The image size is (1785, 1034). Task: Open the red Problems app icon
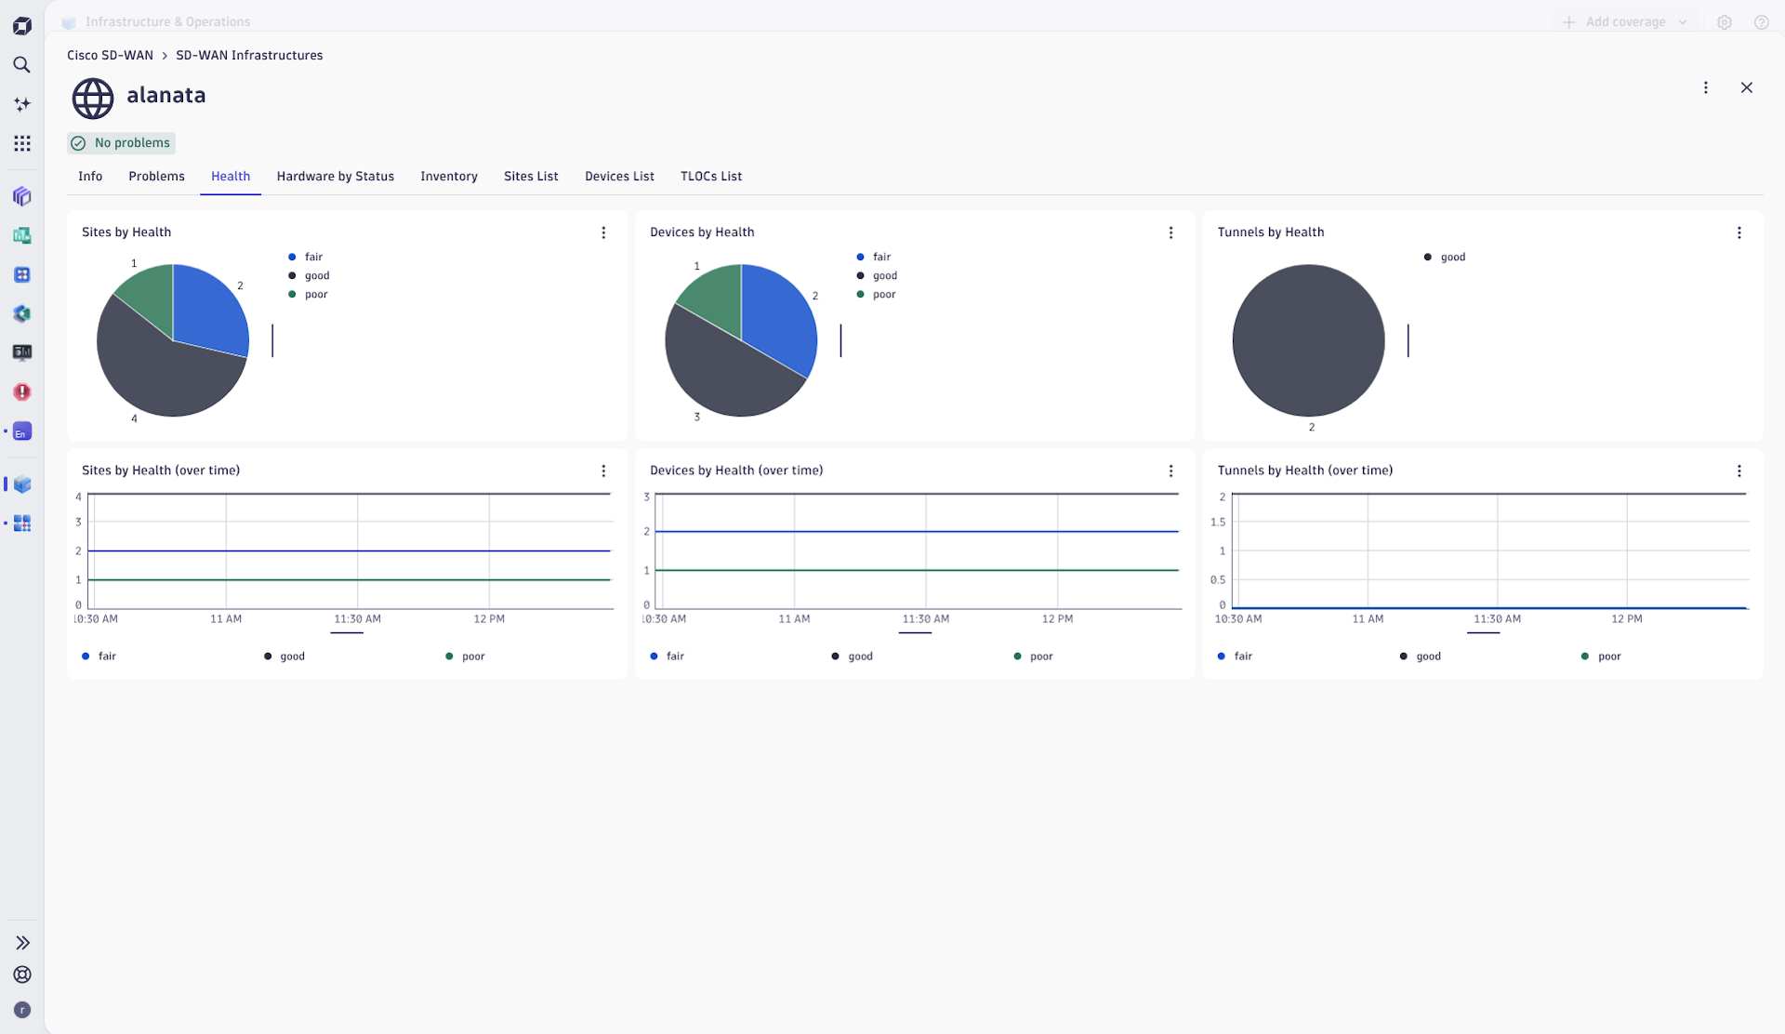click(21, 391)
